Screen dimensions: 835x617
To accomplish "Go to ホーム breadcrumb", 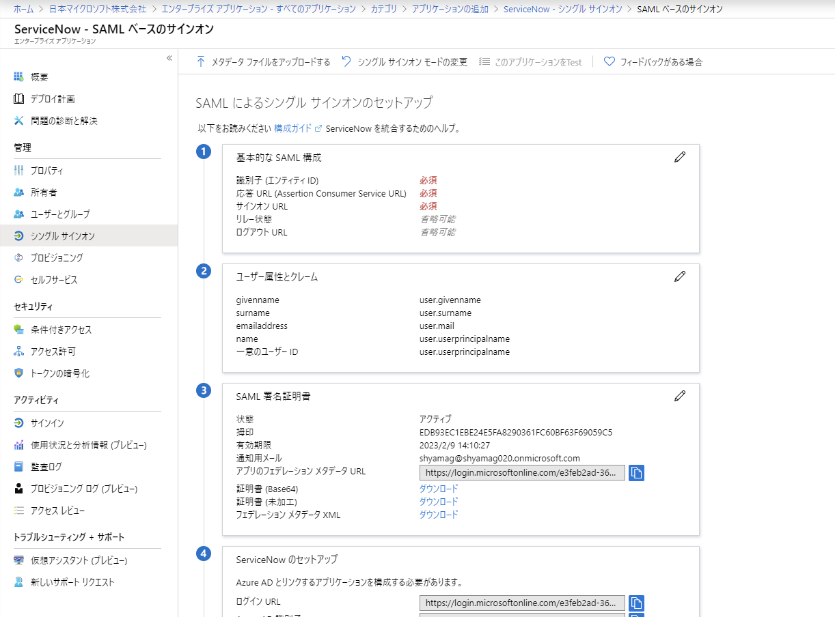I will 23,9.
